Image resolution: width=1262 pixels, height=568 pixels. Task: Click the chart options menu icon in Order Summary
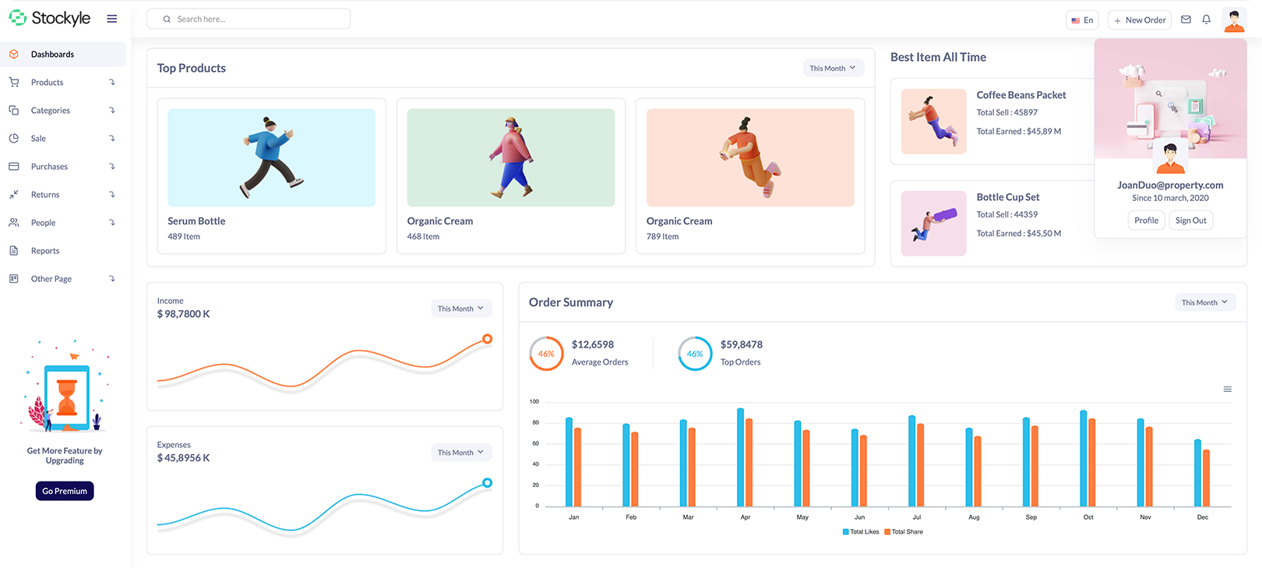click(x=1227, y=390)
